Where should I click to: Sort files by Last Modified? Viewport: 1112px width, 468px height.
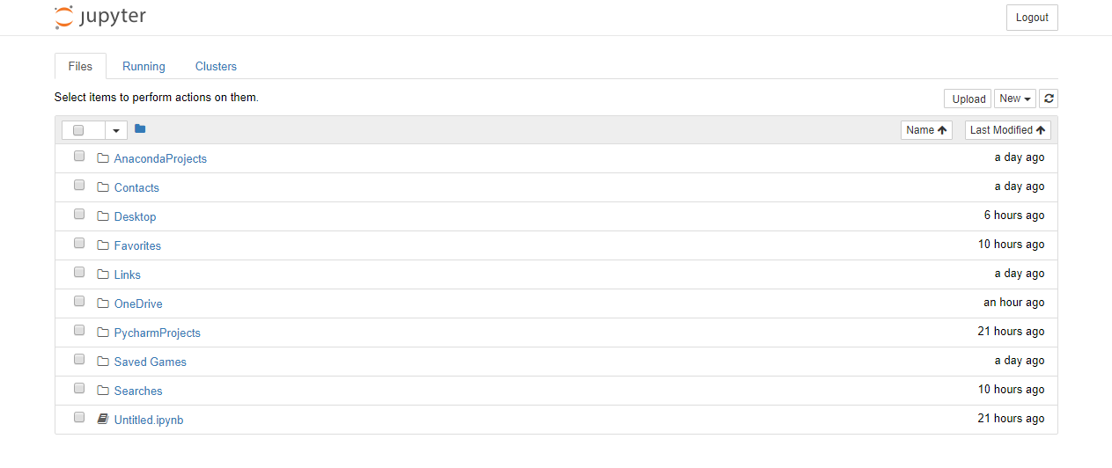tap(1007, 130)
